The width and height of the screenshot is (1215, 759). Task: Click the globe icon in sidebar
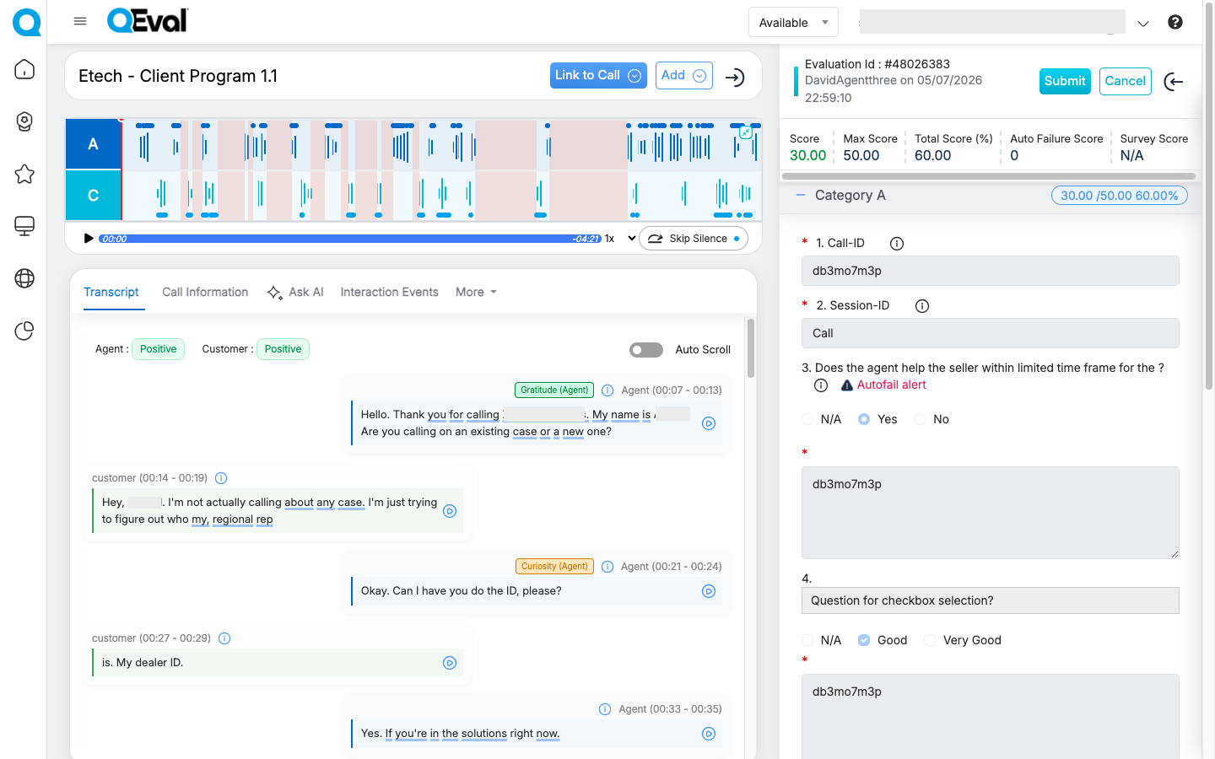pos(24,278)
